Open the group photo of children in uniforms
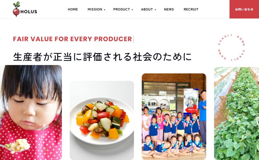Screen dimensions: 259x160 (174, 117)
